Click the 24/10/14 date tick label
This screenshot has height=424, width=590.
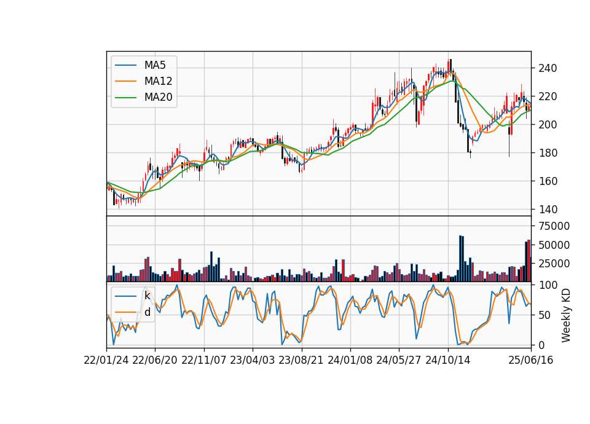pos(448,360)
